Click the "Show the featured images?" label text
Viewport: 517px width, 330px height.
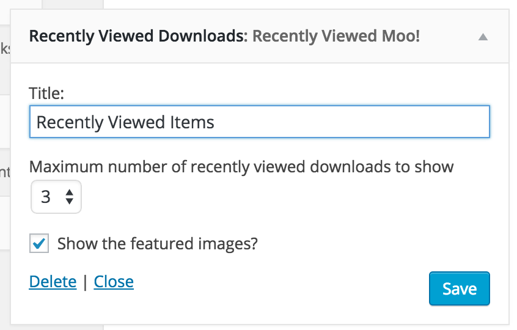(157, 244)
